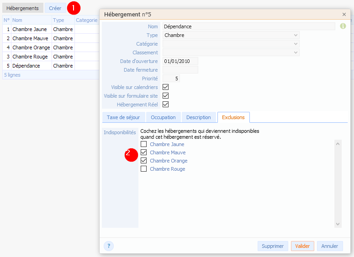Expand the Catégorie dropdown

231,44
